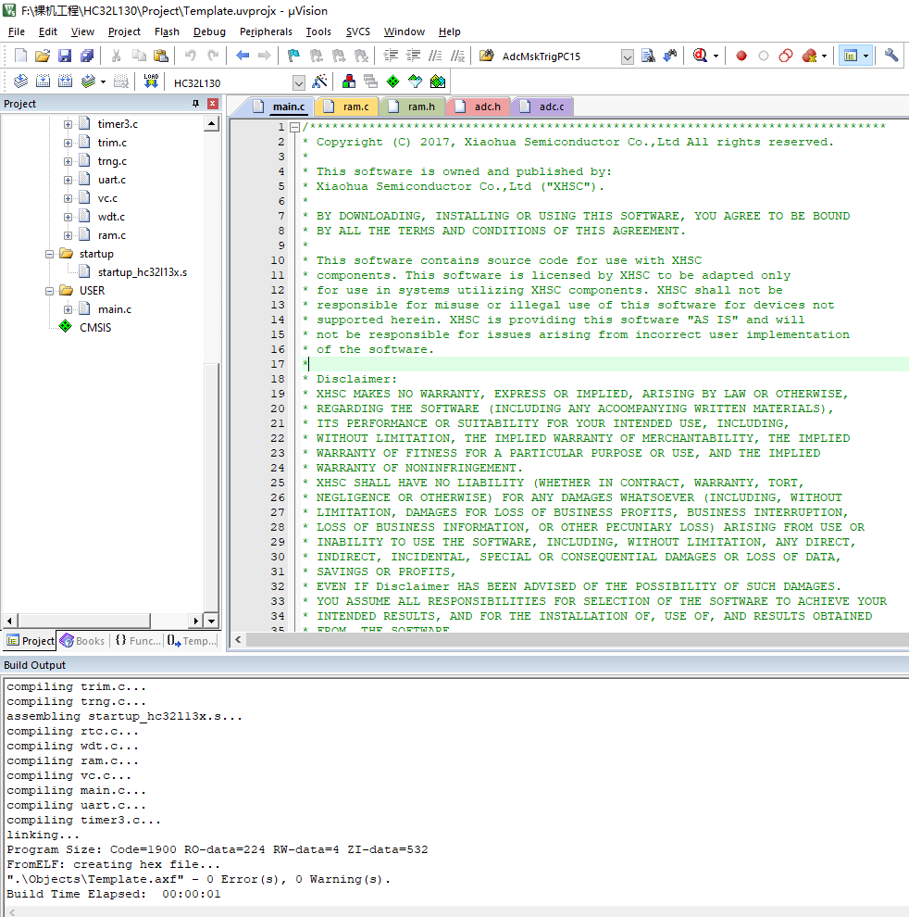Click the Paste clipboard icon
The width and height of the screenshot is (909, 917).
(161, 57)
